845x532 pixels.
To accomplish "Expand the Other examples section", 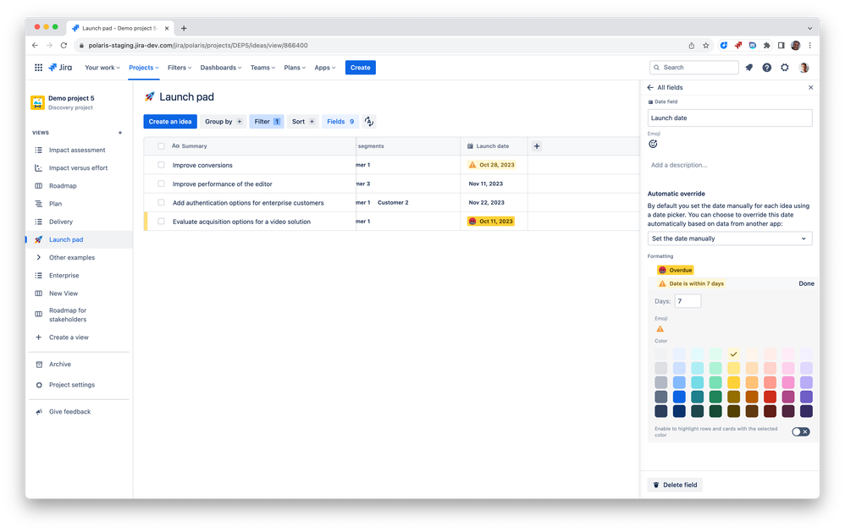I will point(38,257).
